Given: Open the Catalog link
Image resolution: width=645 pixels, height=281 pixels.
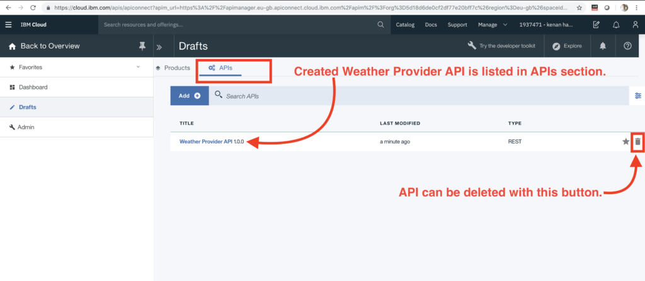Looking at the screenshot, I should click(x=405, y=25).
